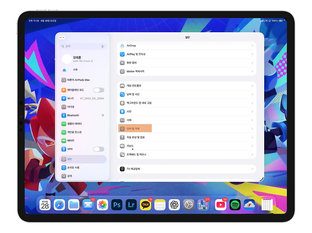Open 언어 및 지역 settings
The image size is (312, 233).
point(187,129)
